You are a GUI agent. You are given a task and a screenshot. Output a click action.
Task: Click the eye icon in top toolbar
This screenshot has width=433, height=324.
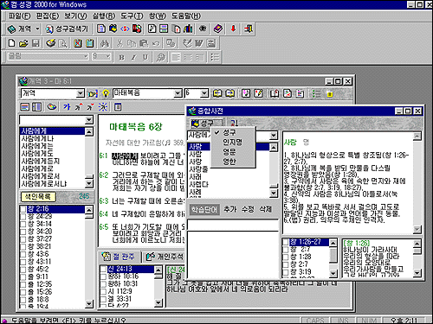(203, 29)
